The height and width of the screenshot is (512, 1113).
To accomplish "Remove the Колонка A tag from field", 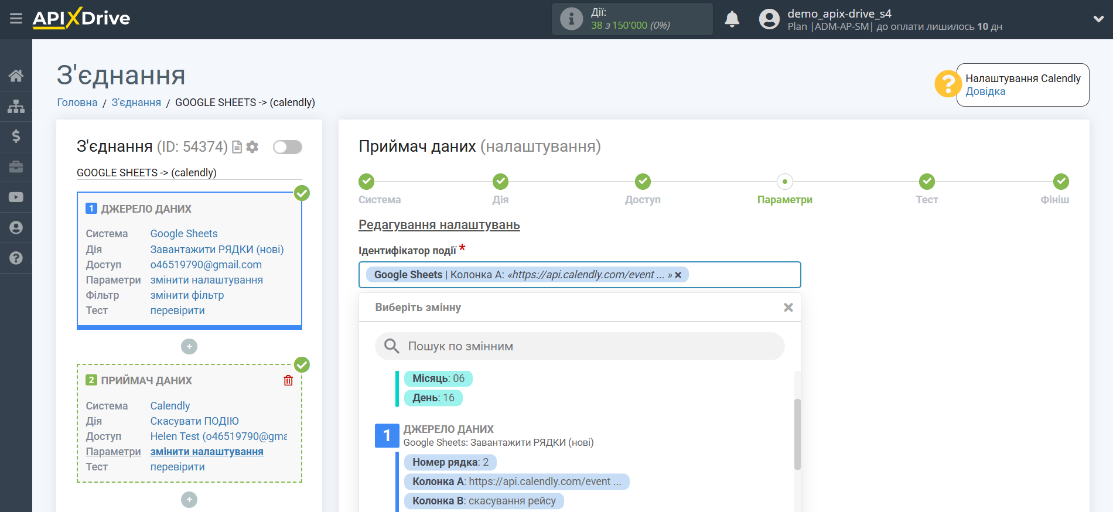I will pyautogui.click(x=678, y=275).
